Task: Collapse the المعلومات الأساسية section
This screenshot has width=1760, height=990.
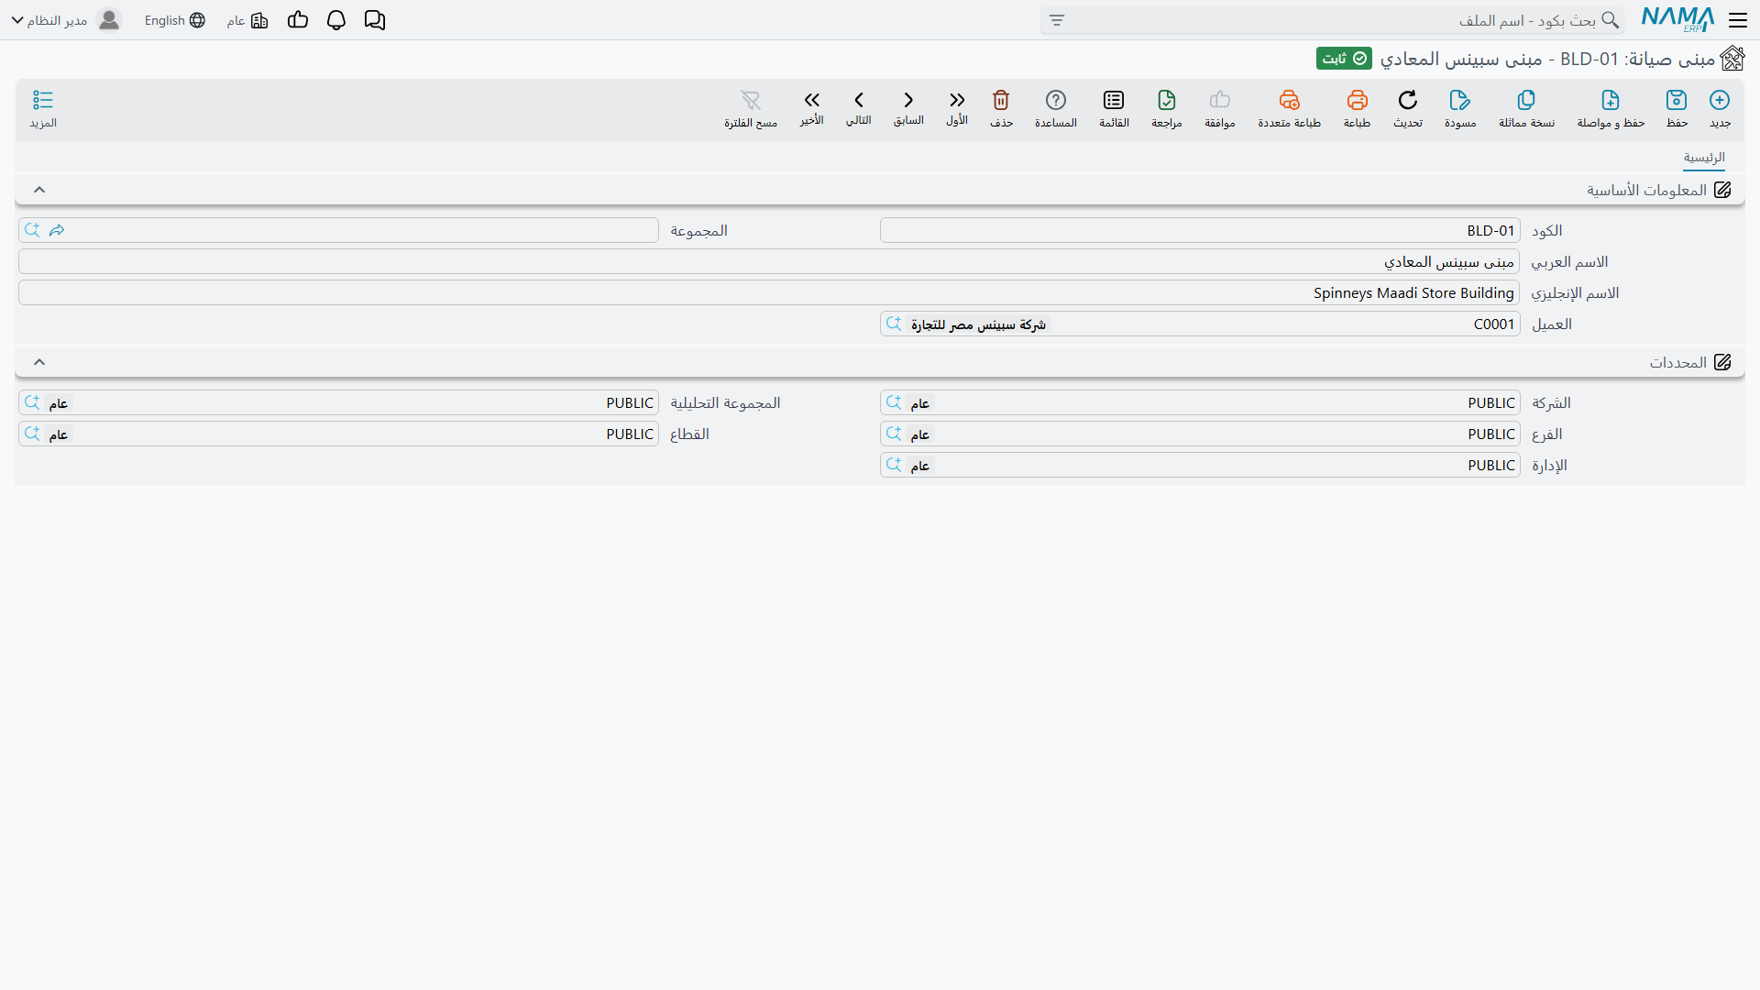Action: (x=39, y=190)
